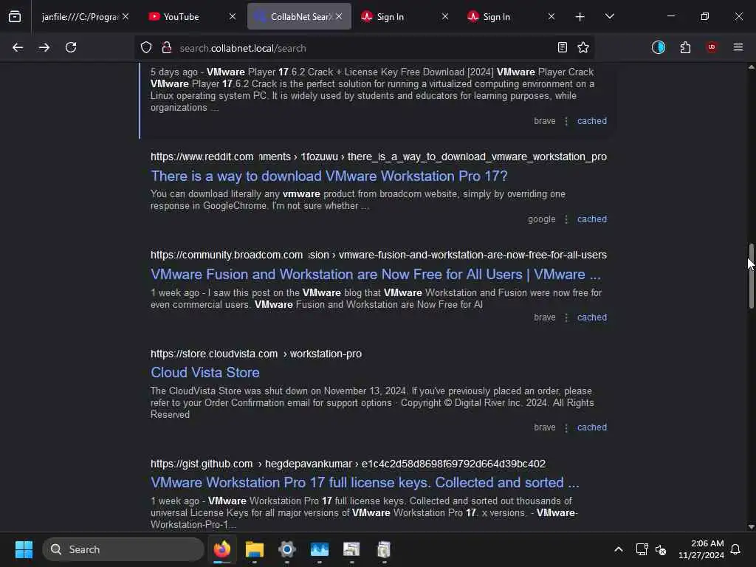Open the clock showing 2:06 AM
The width and height of the screenshot is (756, 567).
pos(701,549)
